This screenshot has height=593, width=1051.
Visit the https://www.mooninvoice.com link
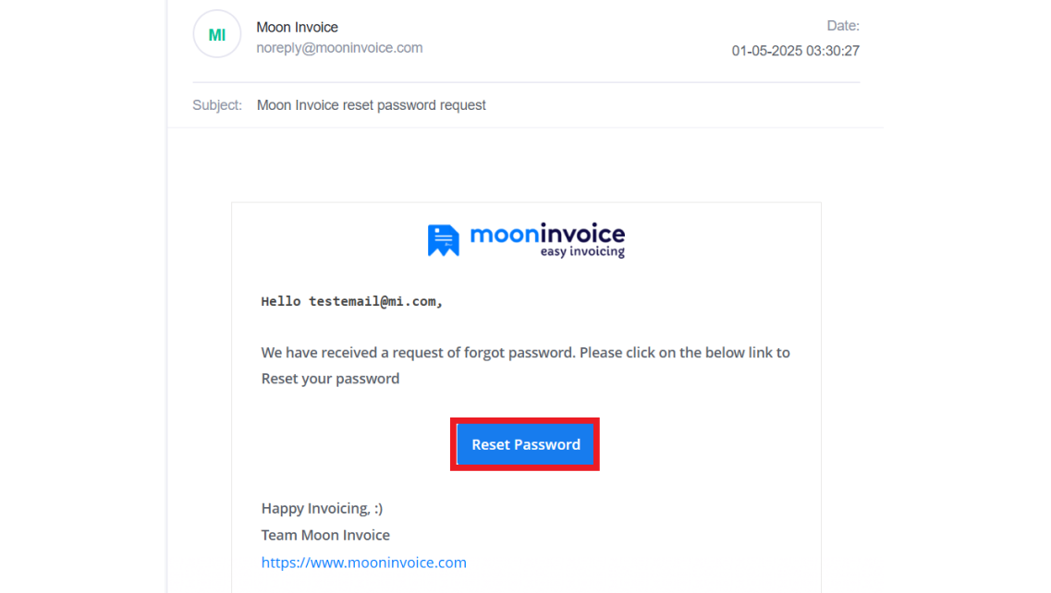point(364,563)
